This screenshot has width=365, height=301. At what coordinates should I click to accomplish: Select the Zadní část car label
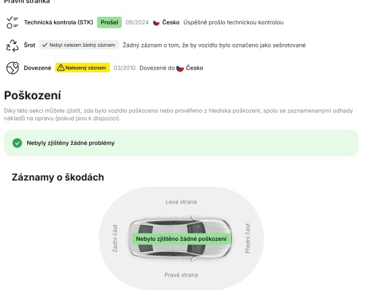click(115, 238)
